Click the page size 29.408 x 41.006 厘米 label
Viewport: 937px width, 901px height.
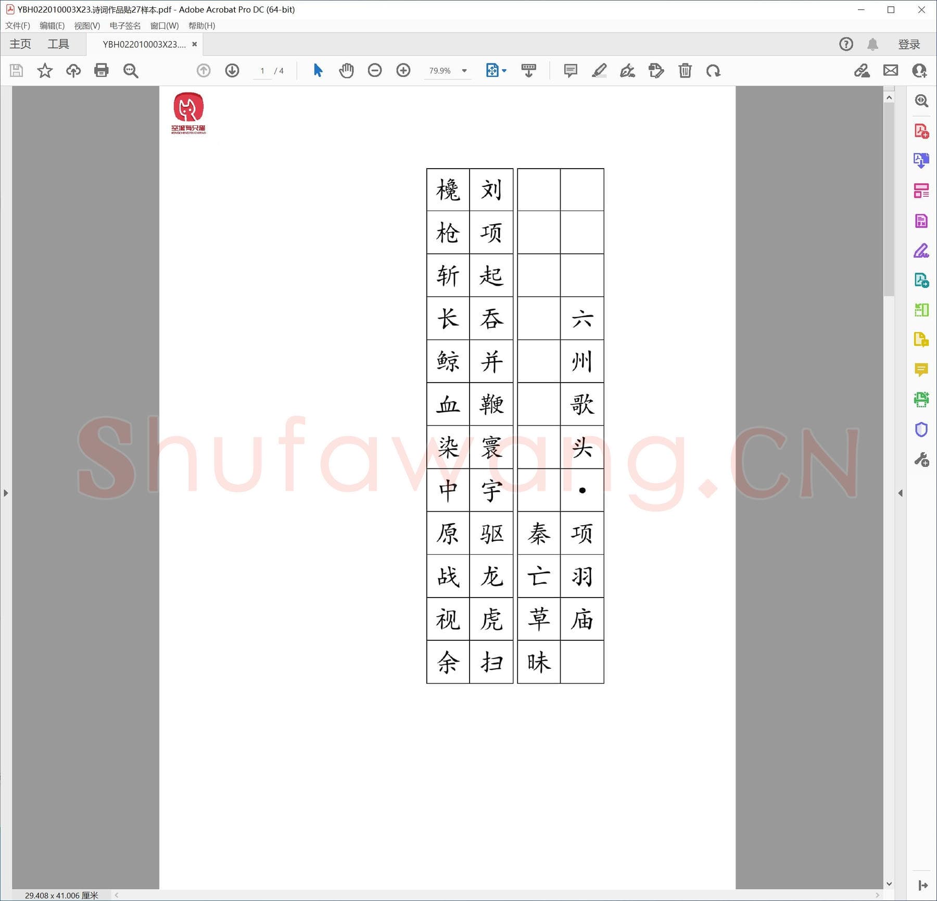[x=61, y=895]
